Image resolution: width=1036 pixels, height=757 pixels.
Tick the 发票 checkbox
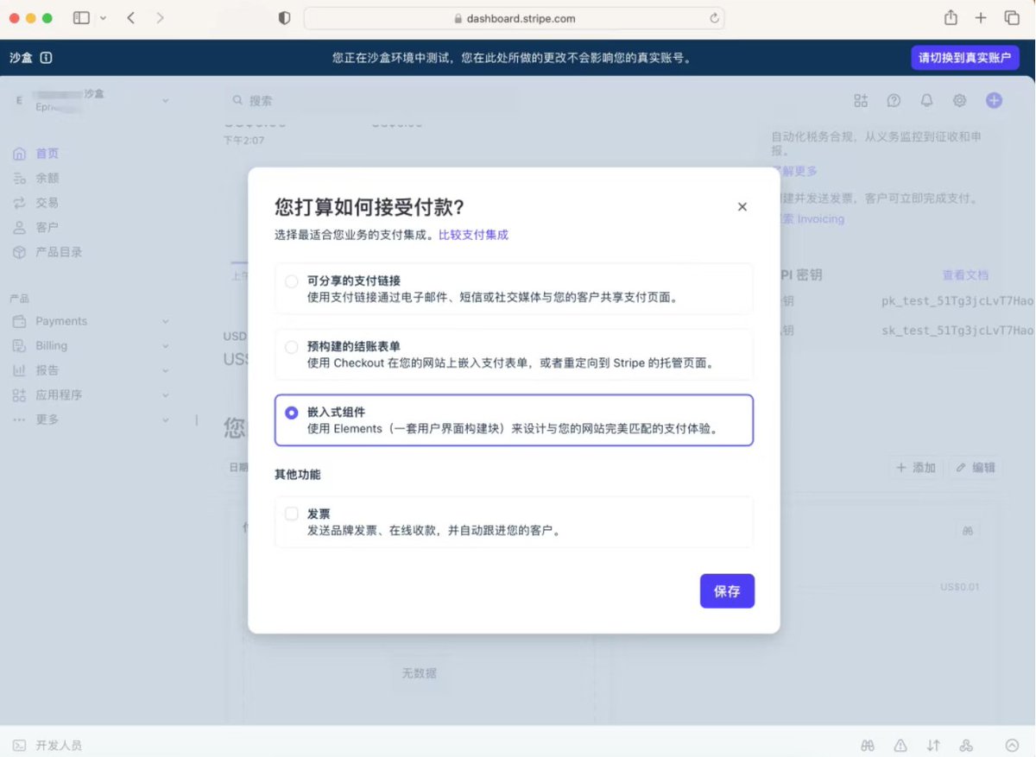coord(292,514)
